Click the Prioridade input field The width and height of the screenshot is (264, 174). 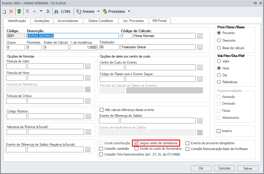point(34,47)
